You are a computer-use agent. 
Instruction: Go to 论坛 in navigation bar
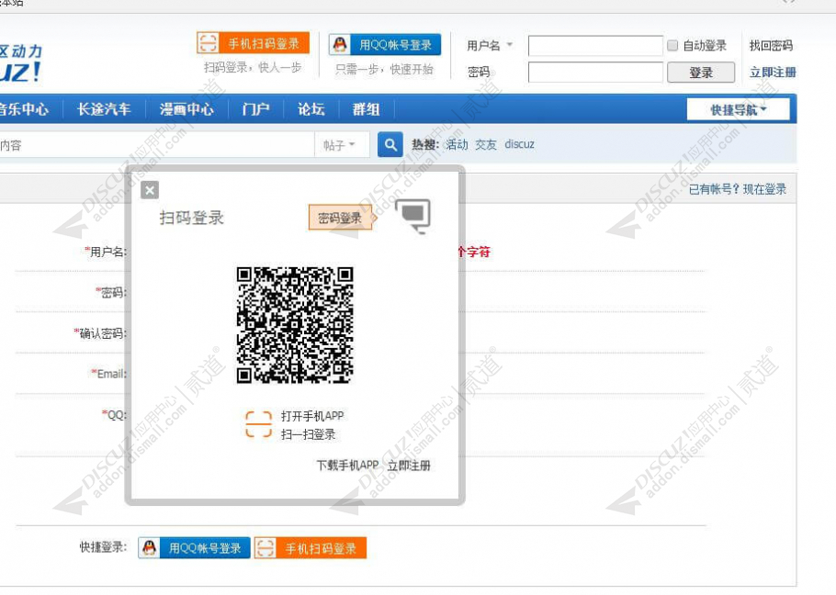tap(311, 109)
